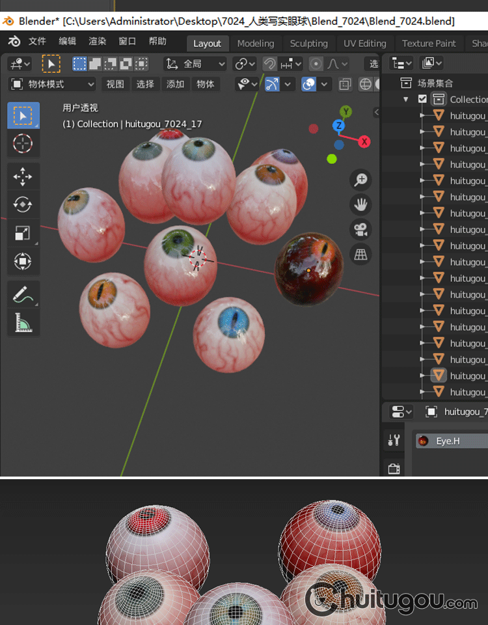Screen dimensions: 488x625
Task: Toggle the Collection exclude checkbox in outliner
Action: pyautogui.click(x=422, y=99)
